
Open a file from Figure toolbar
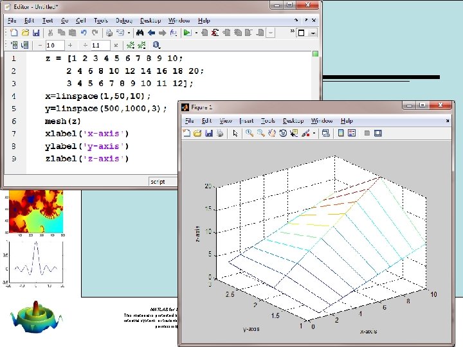point(197,133)
